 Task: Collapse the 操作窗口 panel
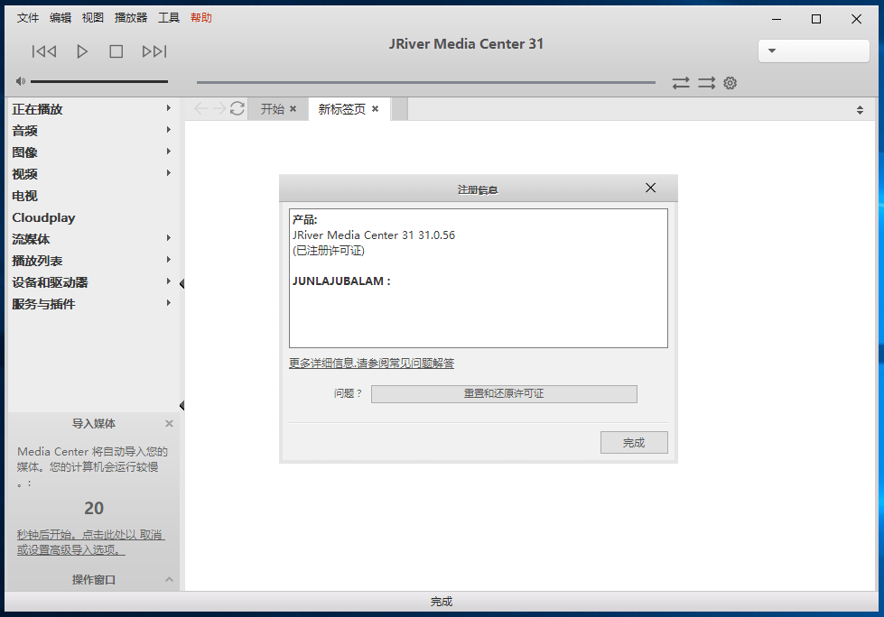pos(169,580)
